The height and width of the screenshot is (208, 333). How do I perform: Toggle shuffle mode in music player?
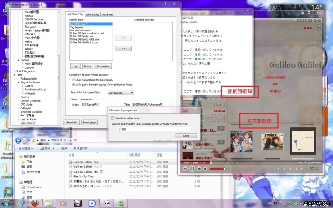point(312,168)
